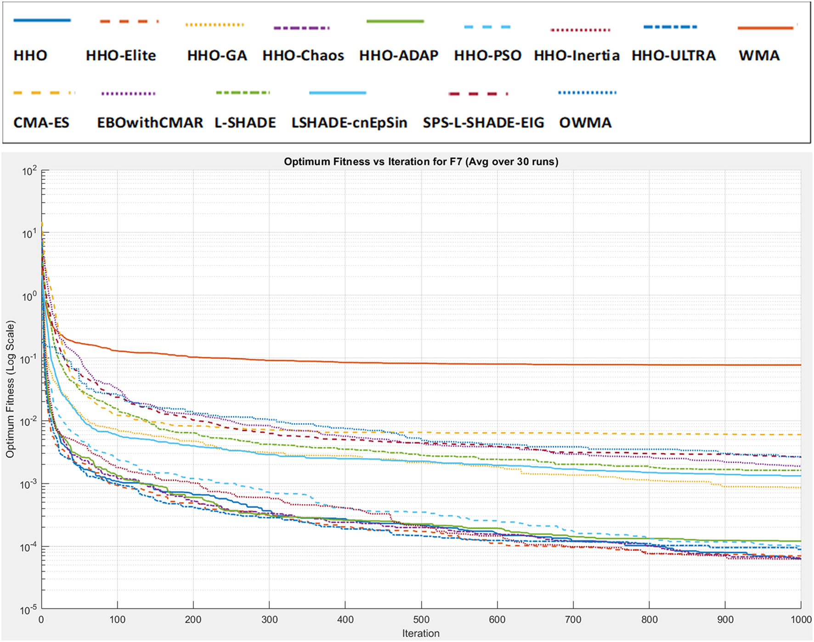
Task: Click the x-axis tick 500
Action: 421,619
